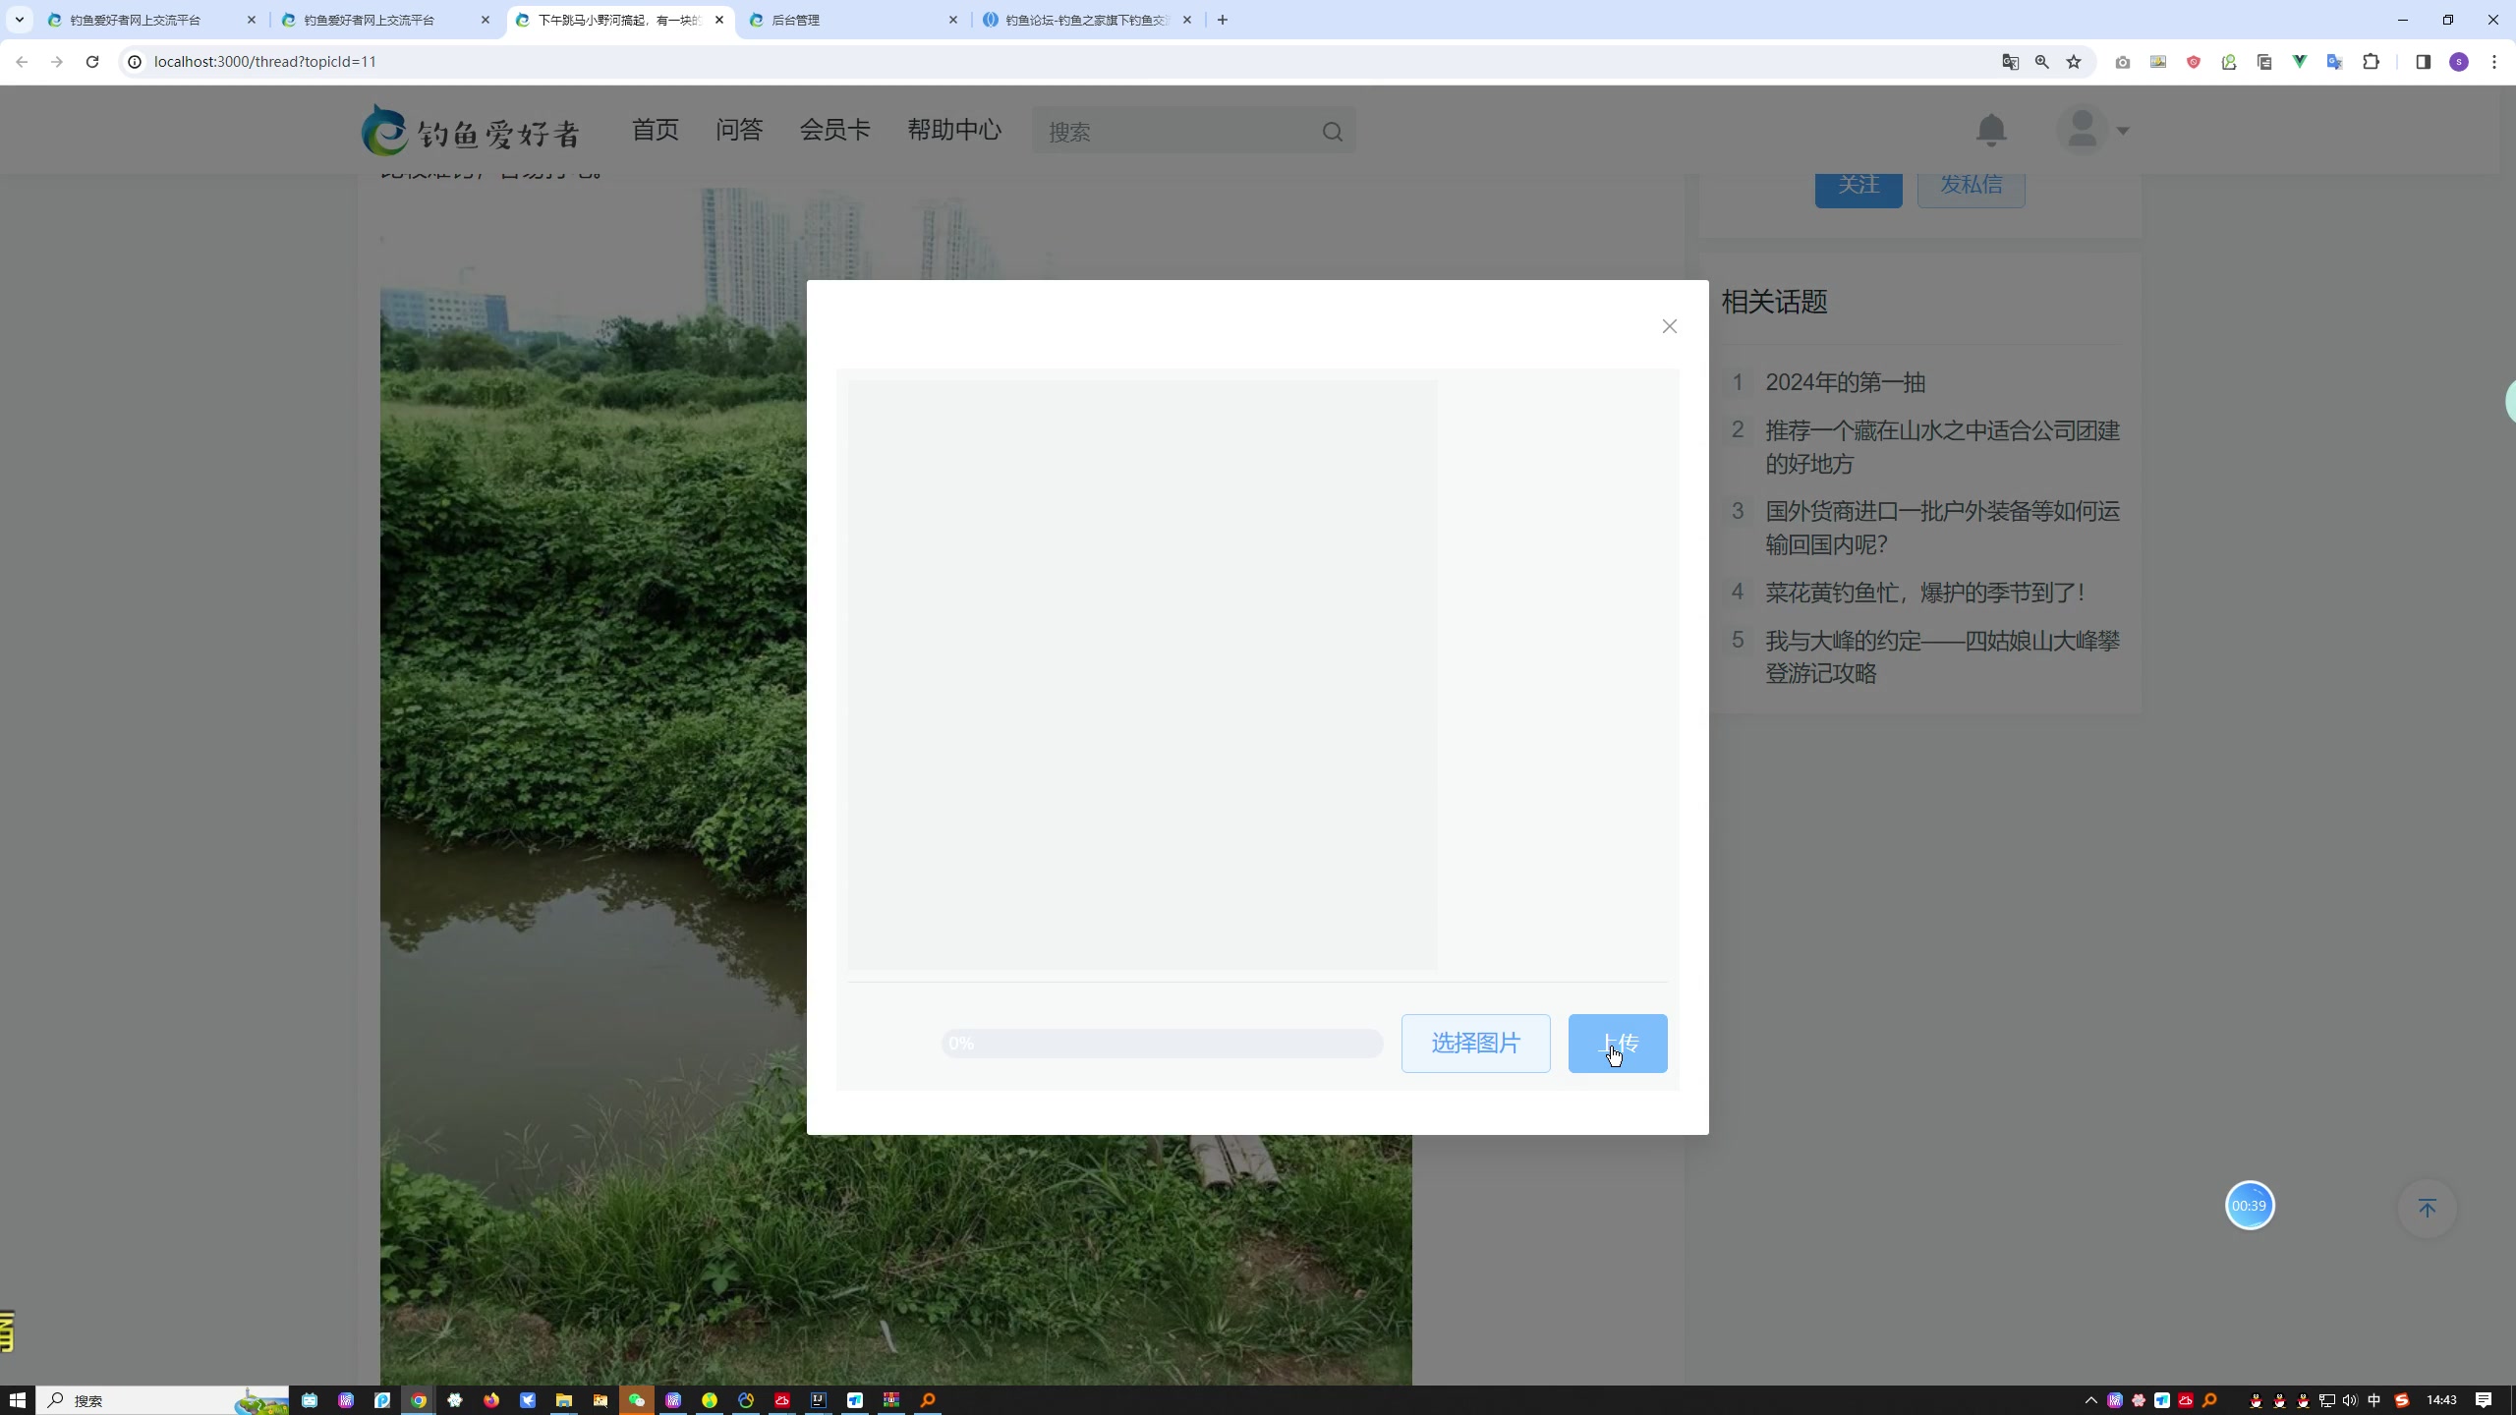Click the translate page icon
The image size is (2516, 1415).
click(2010, 62)
